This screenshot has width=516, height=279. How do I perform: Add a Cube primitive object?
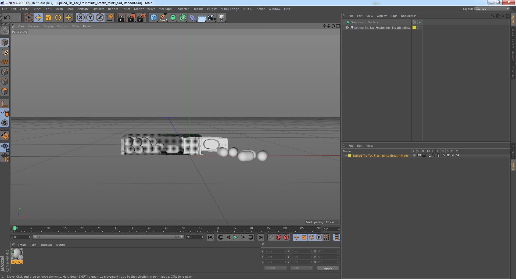pos(153,18)
